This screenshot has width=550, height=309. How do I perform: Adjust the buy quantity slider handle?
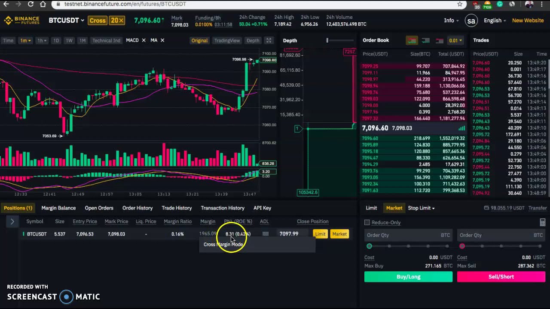[369, 246]
